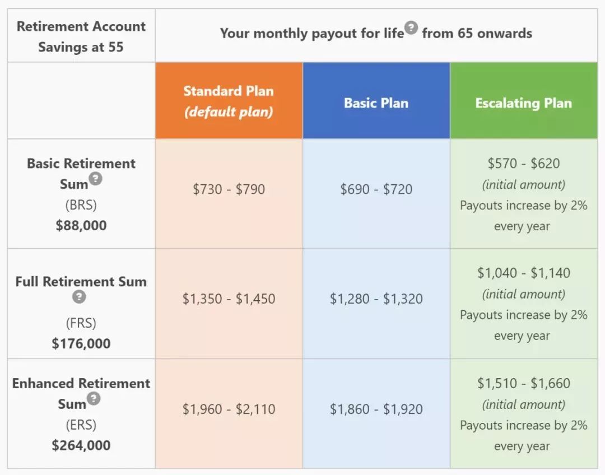Select the orange Standard Plan header
Viewport: 605px width, 475px height.
click(229, 101)
